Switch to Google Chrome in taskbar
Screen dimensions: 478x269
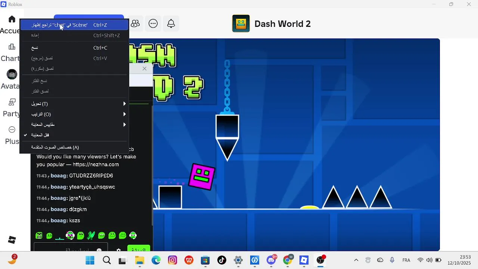click(x=288, y=260)
